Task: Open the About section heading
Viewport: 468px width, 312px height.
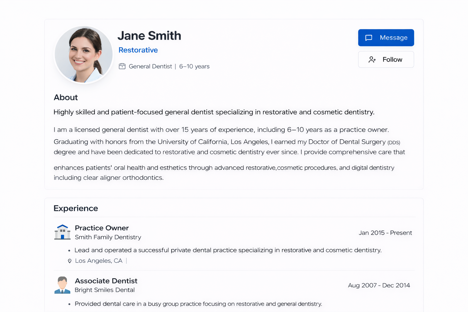Action: point(66,97)
